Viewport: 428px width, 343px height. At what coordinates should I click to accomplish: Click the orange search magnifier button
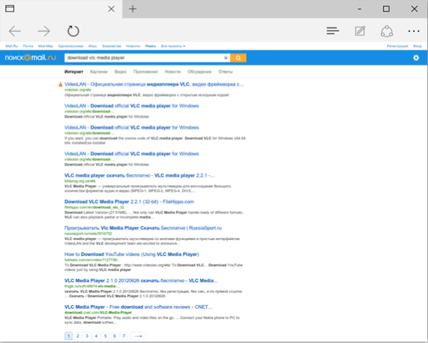(x=238, y=58)
